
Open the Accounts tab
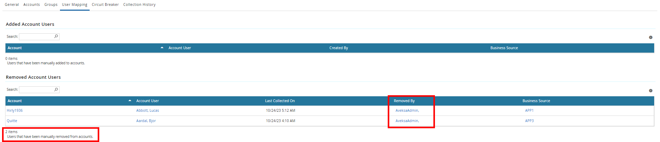(31, 5)
